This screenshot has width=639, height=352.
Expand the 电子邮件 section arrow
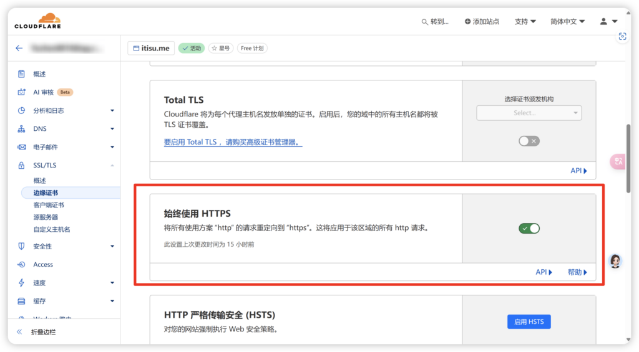[112, 147]
